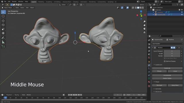Screen dimensions: 184x103
Task: Open the Object Data properties tab
Action: click(149, 78)
